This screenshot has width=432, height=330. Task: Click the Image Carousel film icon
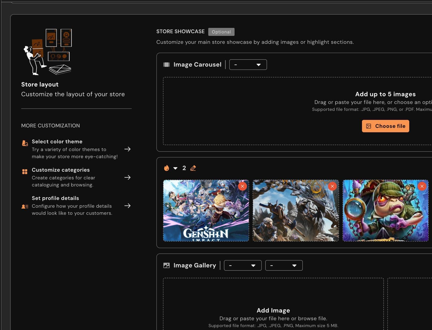(x=167, y=65)
